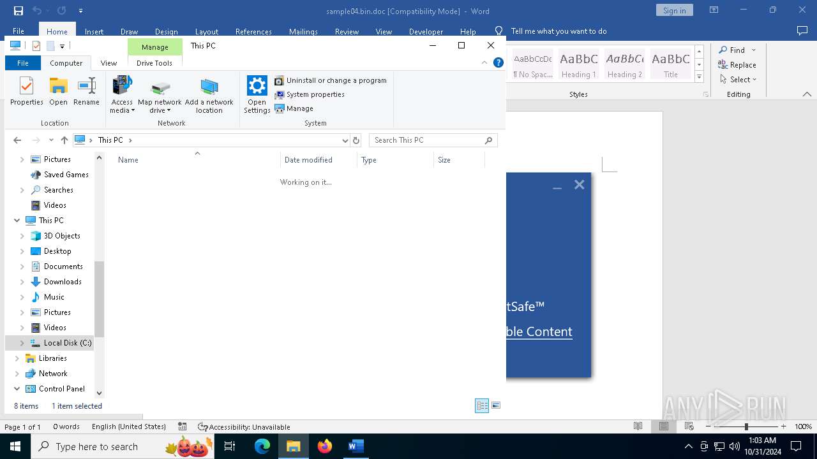Select Uninstall or change a program
Image resolution: width=817 pixels, height=459 pixels.
[x=331, y=80]
